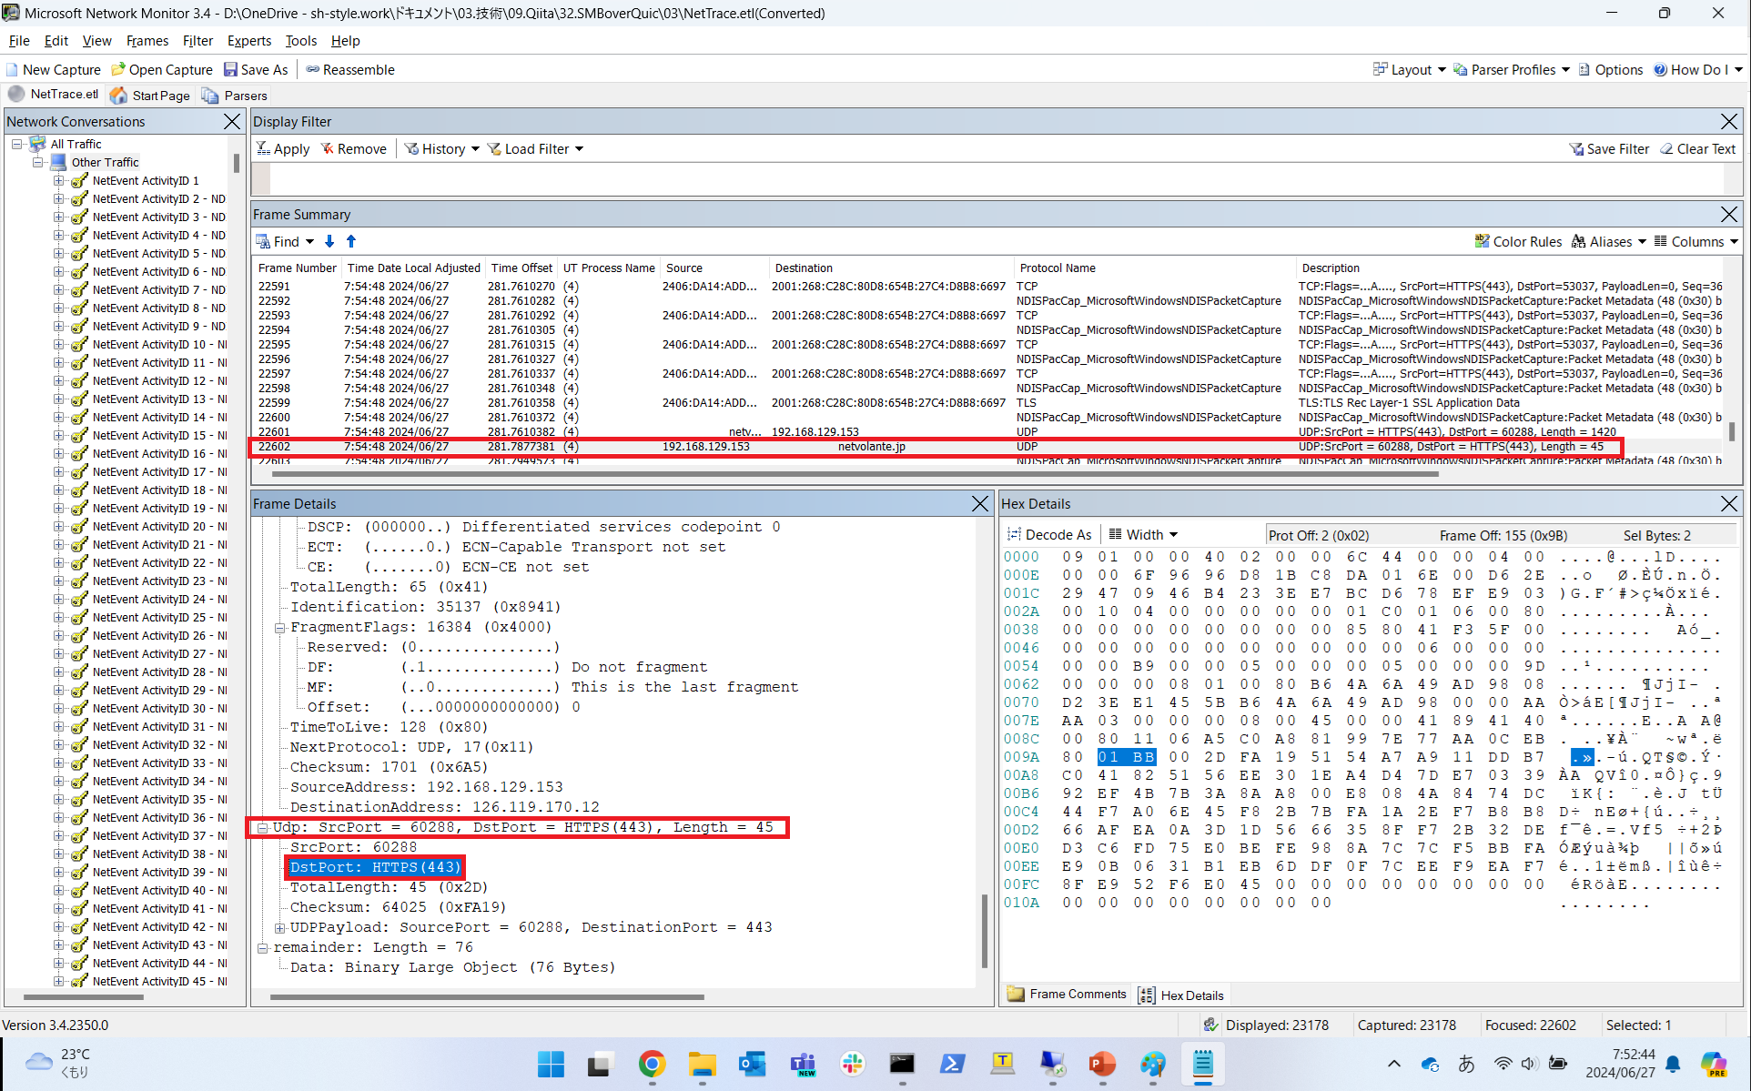Collapse the FragmentFlags node in Frame Details

280,628
